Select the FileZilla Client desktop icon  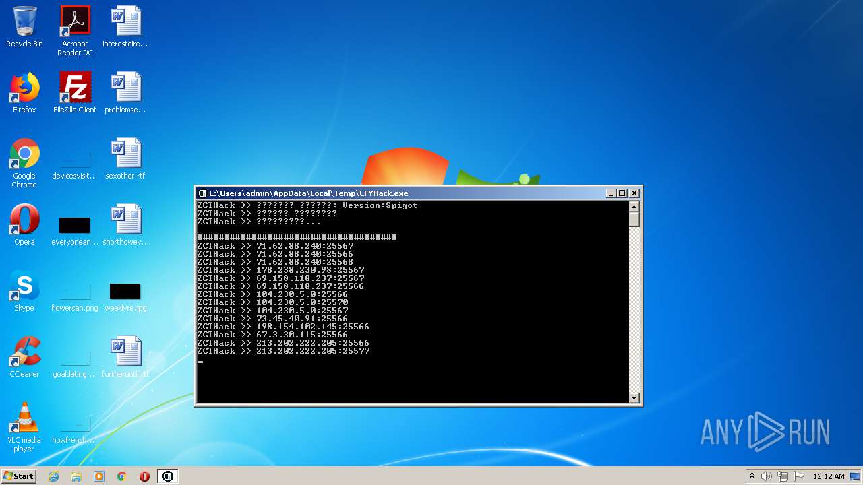click(75, 93)
